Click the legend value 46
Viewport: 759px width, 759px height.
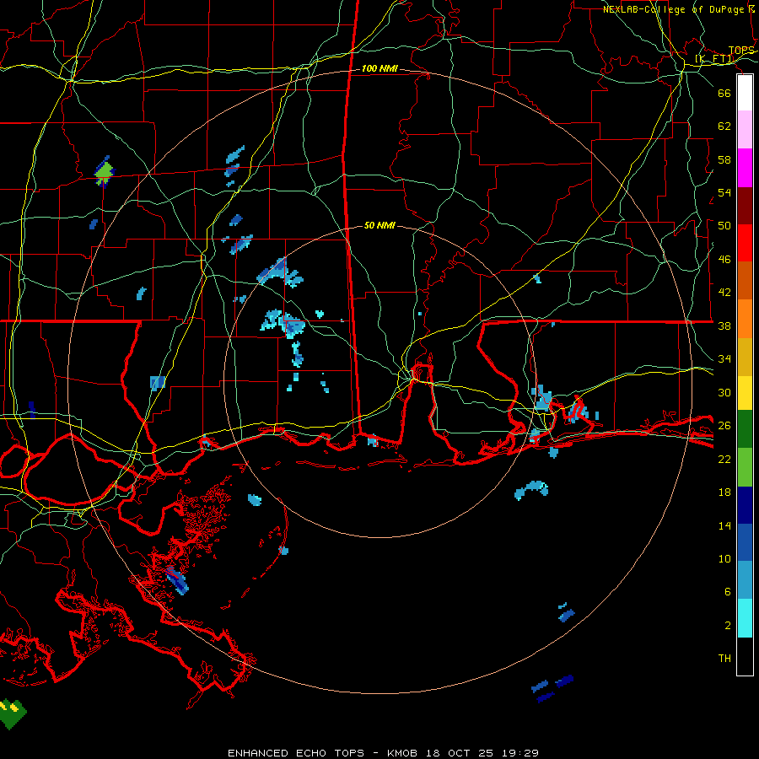(x=724, y=259)
